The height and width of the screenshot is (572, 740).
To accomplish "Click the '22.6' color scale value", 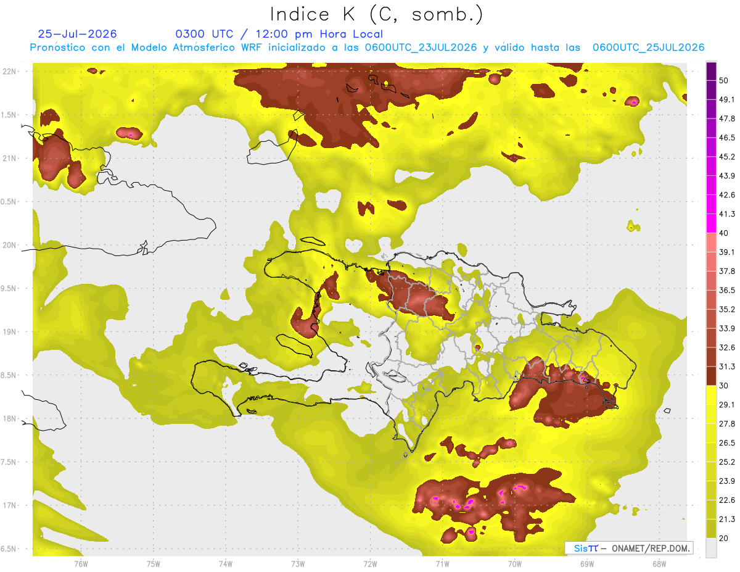I will tap(727, 500).
